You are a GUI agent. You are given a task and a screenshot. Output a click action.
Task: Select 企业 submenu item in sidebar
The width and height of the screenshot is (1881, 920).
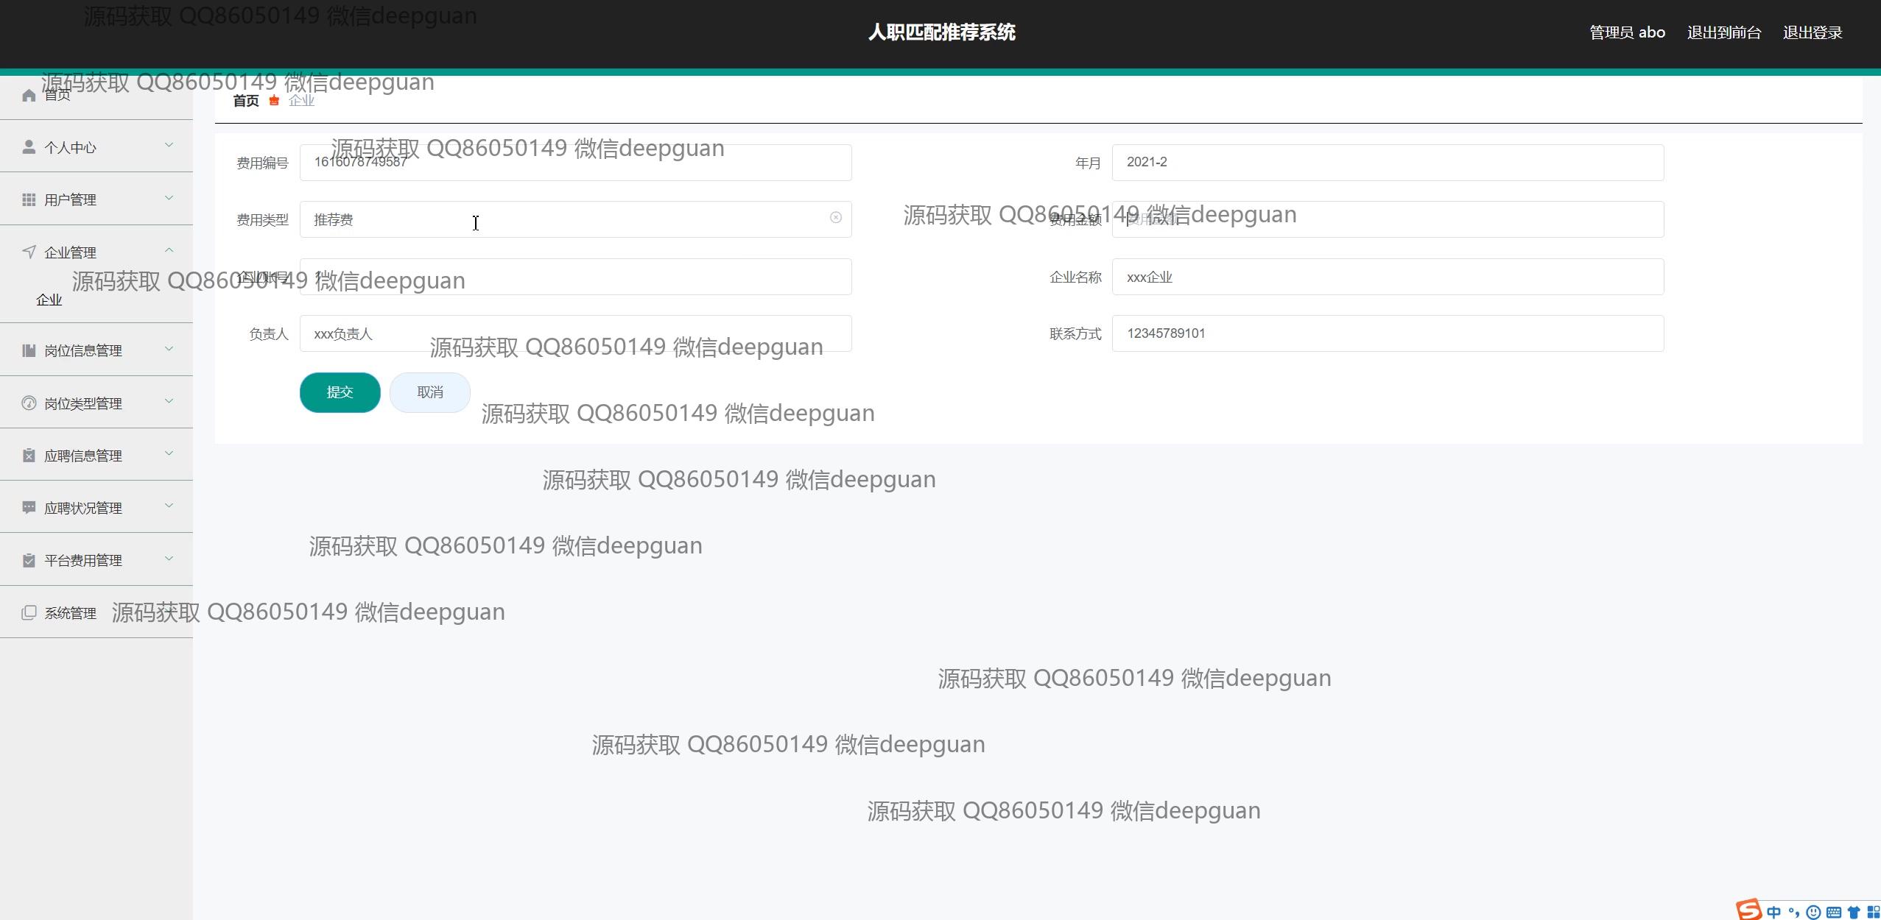pyautogui.click(x=49, y=300)
